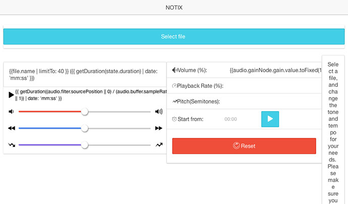This screenshot has height=204, width=348.
Task: Click the fast-forward double-arrow icon
Action: (x=159, y=128)
